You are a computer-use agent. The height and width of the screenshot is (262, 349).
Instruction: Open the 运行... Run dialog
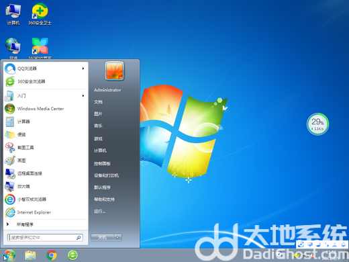pos(100,211)
